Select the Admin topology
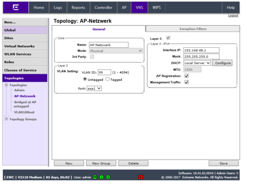The height and width of the screenshot is (191, 257). tap(19, 90)
